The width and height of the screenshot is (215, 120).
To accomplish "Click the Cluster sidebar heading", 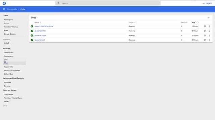I will point(5,16).
